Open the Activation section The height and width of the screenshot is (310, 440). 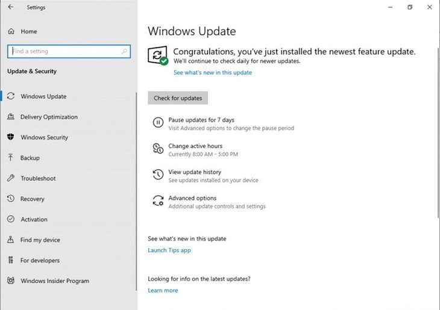34,219
